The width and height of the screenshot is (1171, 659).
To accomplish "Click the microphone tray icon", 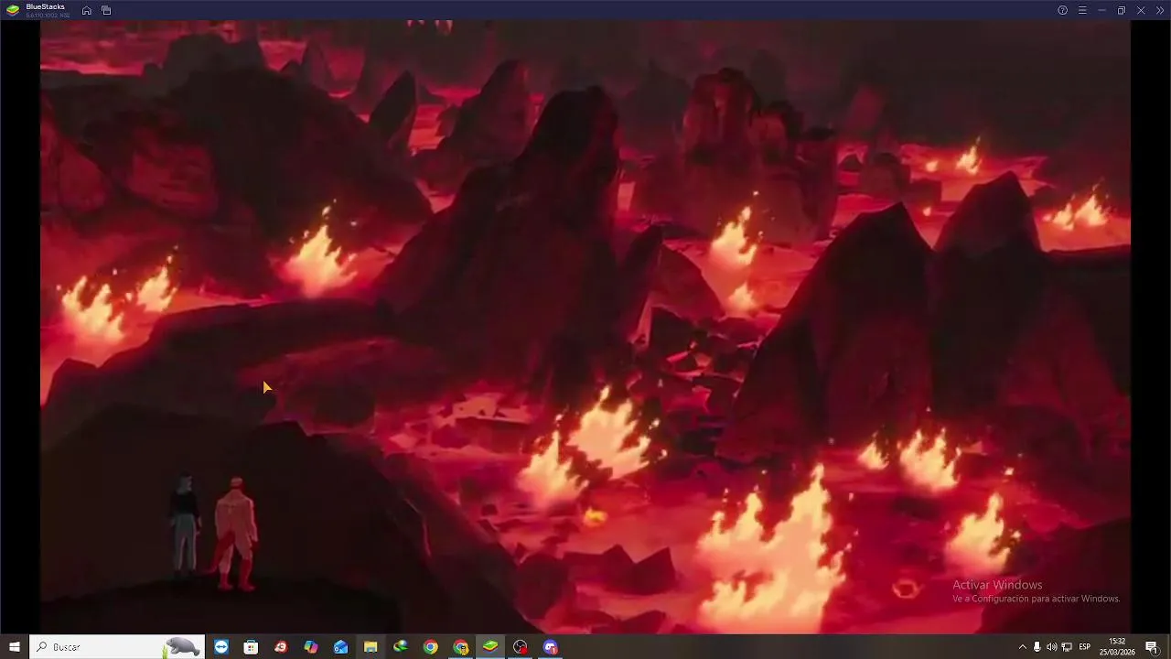I will (1037, 647).
